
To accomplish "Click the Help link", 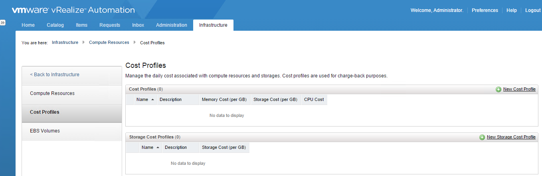I will tap(512, 10).
